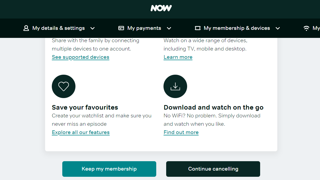Expand My details & settings chevron
This screenshot has height=180, width=320.
pos(92,28)
